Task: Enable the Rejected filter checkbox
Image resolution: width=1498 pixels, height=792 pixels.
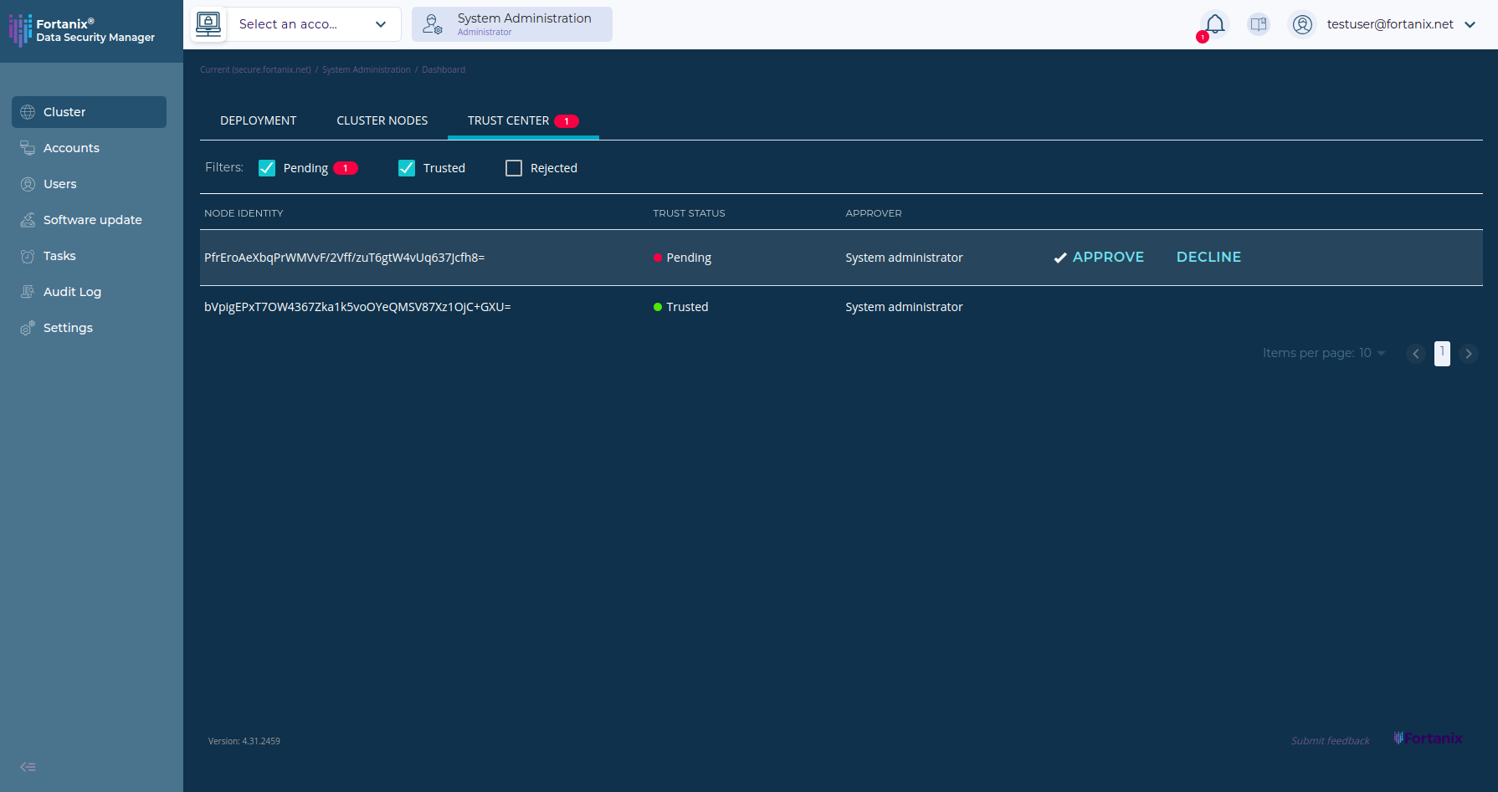Action: [x=514, y=168]
